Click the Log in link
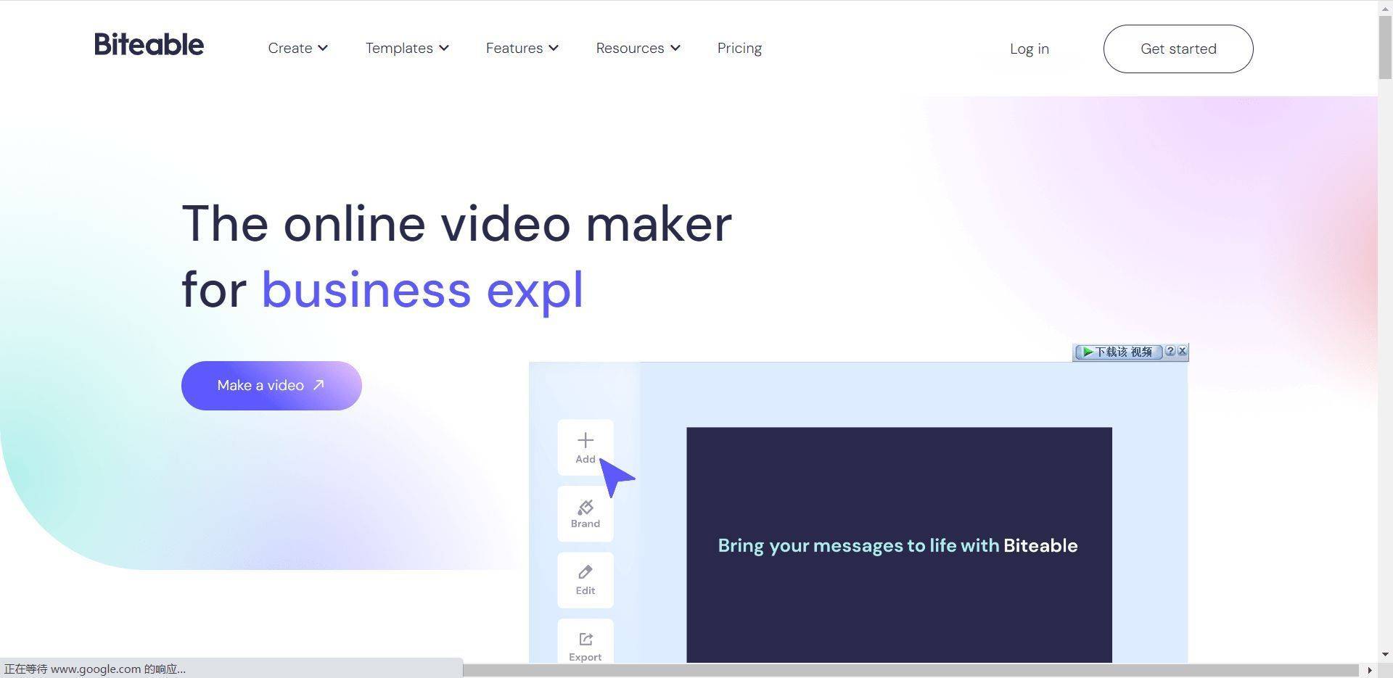 pos(1029,49)
